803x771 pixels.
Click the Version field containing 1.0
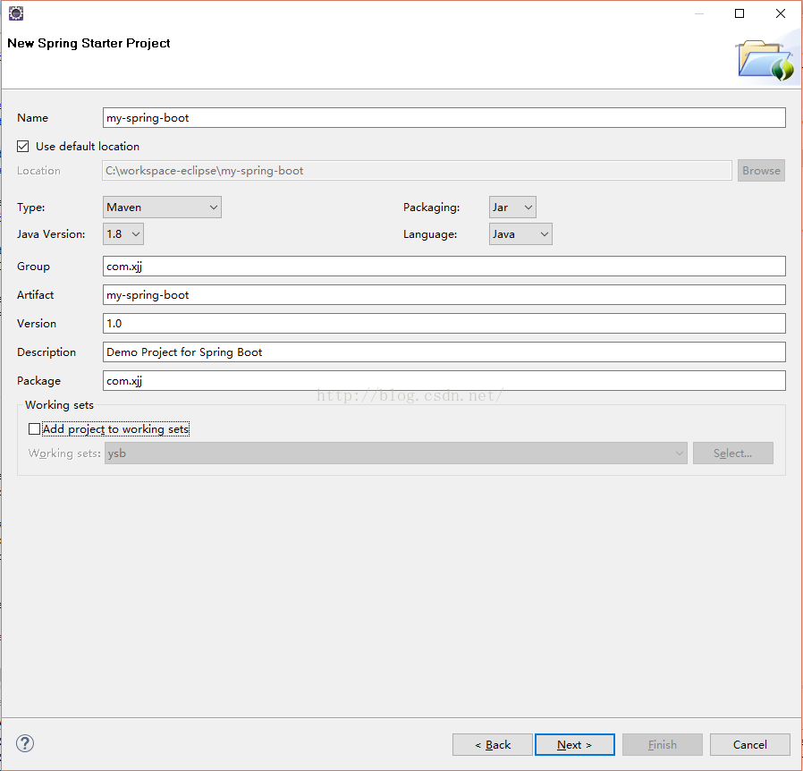pyautogui.click(x=444, y=324)
